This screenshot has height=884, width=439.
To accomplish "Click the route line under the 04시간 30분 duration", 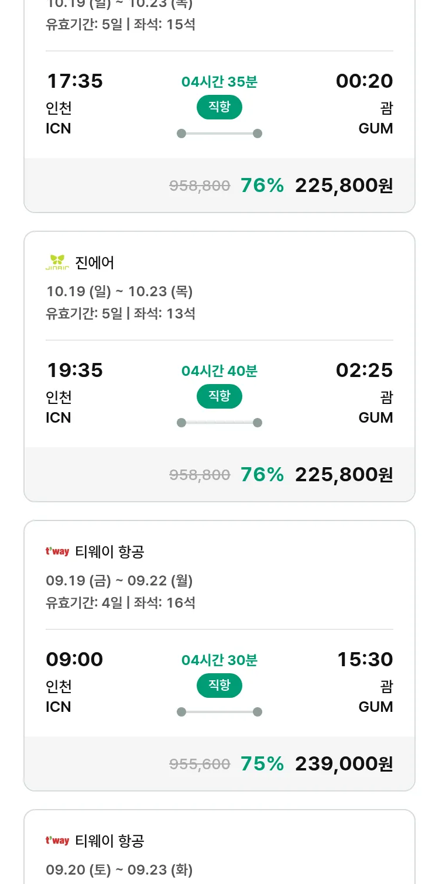I will (x=220, y=712).
